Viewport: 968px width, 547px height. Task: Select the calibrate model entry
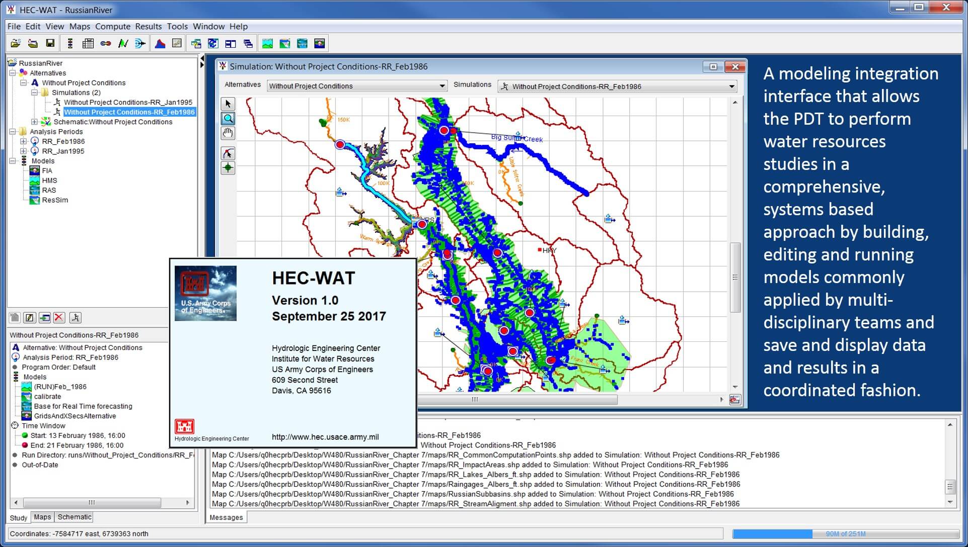tap(47, 397)
